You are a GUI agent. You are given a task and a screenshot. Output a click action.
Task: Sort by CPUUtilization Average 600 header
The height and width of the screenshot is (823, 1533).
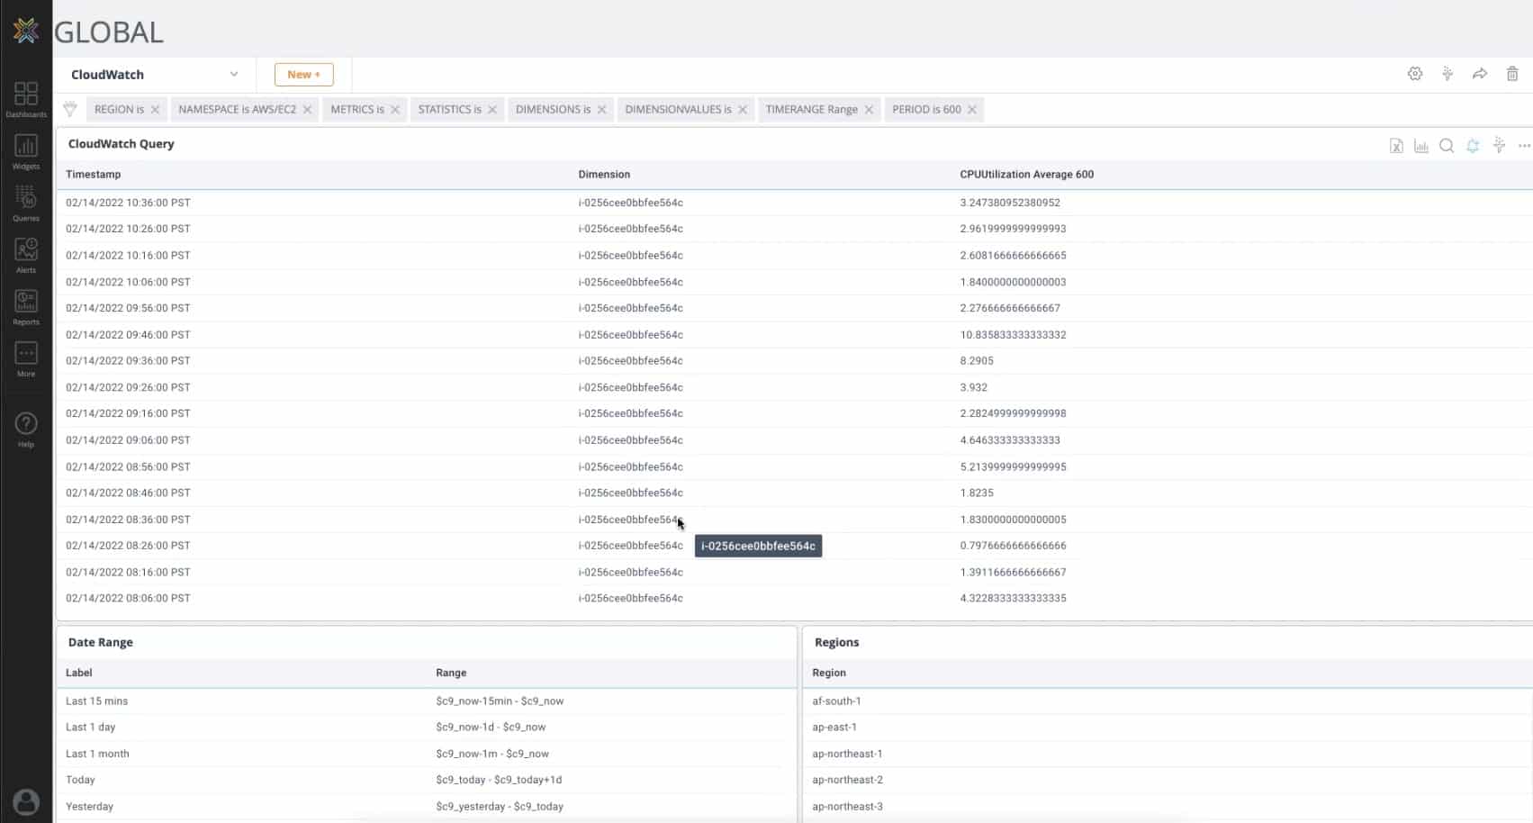(1026, 175)
